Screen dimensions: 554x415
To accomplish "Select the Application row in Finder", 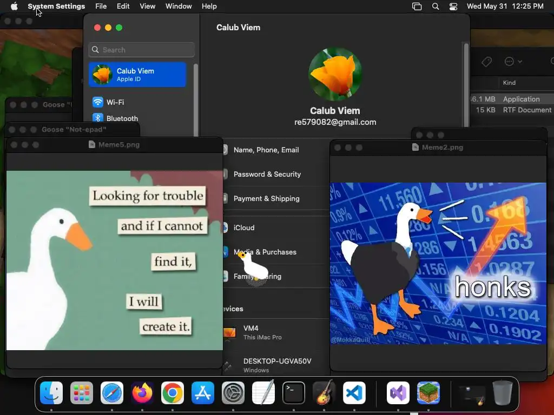I will point(512,99).
